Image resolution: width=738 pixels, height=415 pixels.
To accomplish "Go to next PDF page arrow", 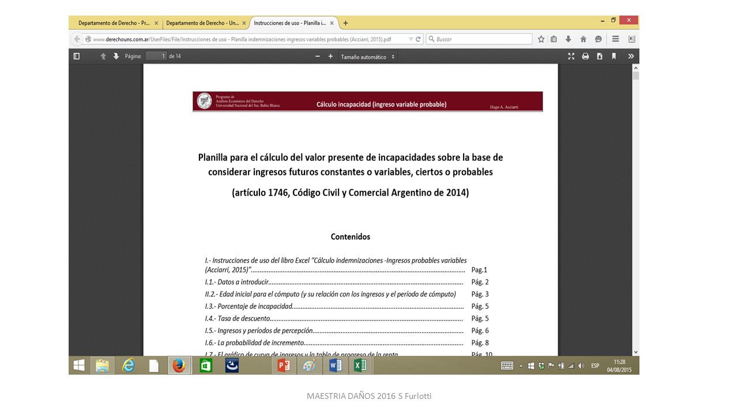I will [116, 56].
